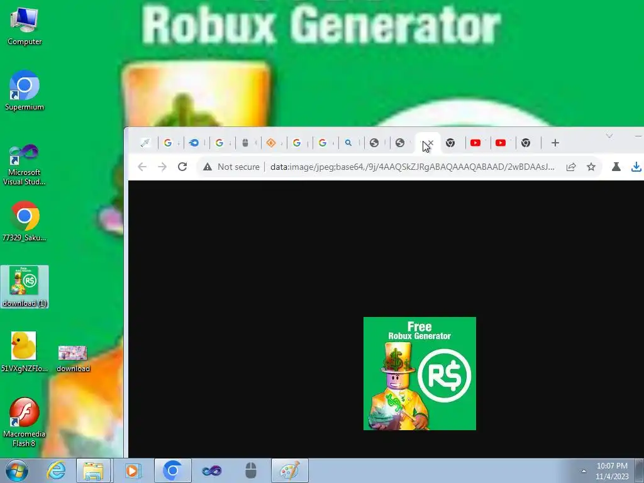644x483 pixels.
Task: Switch to the sword icon tab
Action: click(x=145, y=143)
